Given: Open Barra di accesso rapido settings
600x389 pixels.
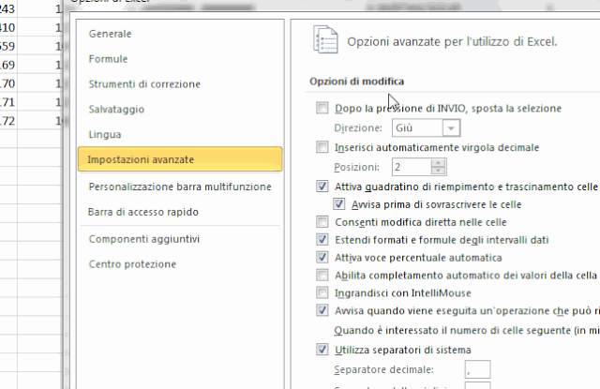Looking at the screenshot, I should coord(143,212).
